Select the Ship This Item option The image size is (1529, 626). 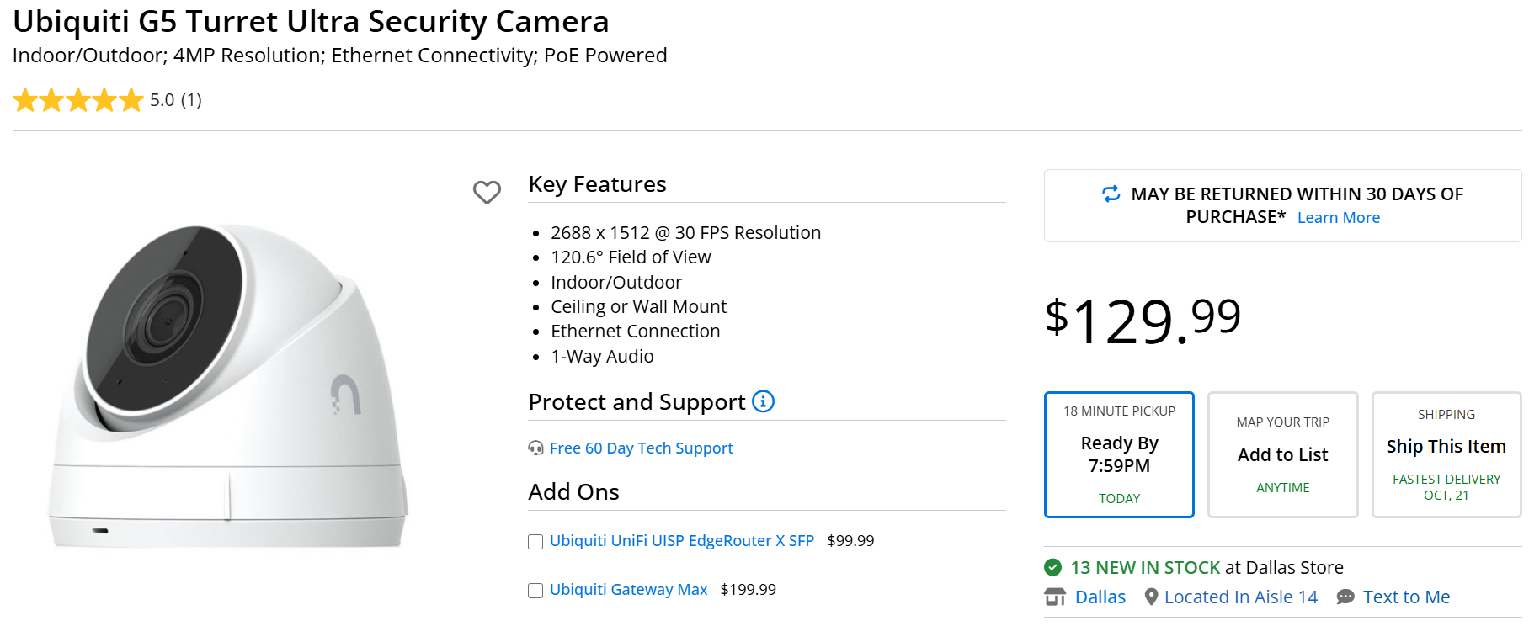(x=1446, y=454)
